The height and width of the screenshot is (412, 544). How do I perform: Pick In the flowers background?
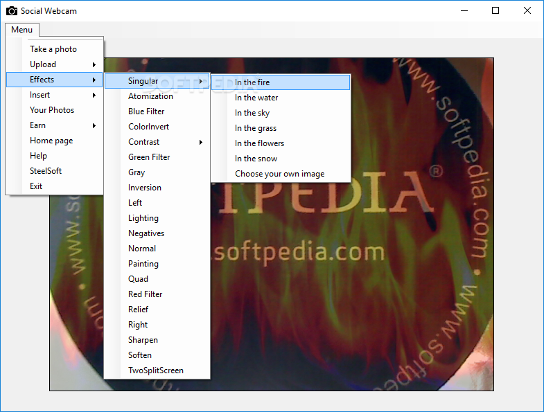[281, 143]
